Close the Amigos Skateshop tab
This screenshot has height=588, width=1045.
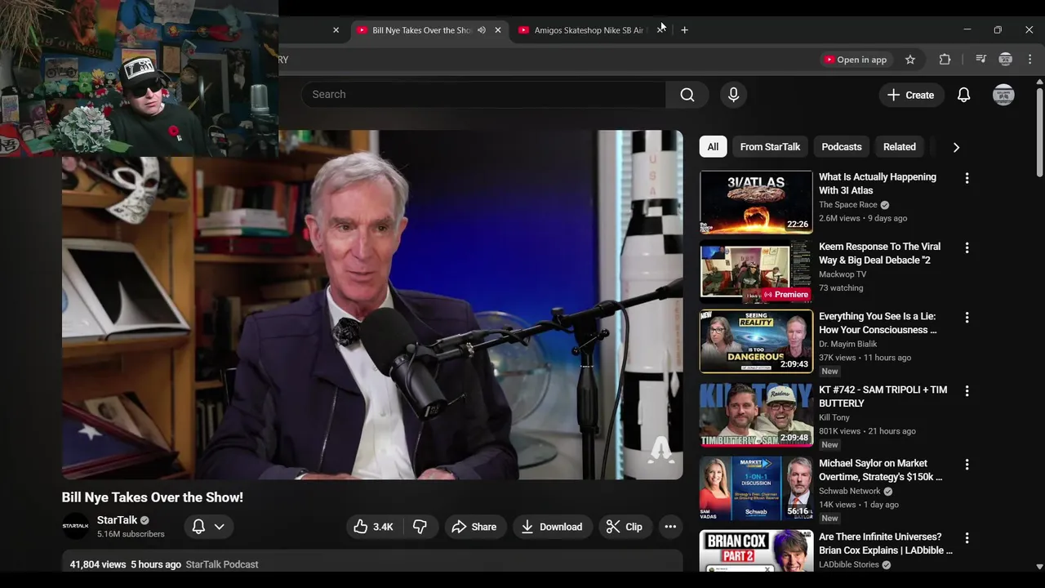(x=660, y=30)
